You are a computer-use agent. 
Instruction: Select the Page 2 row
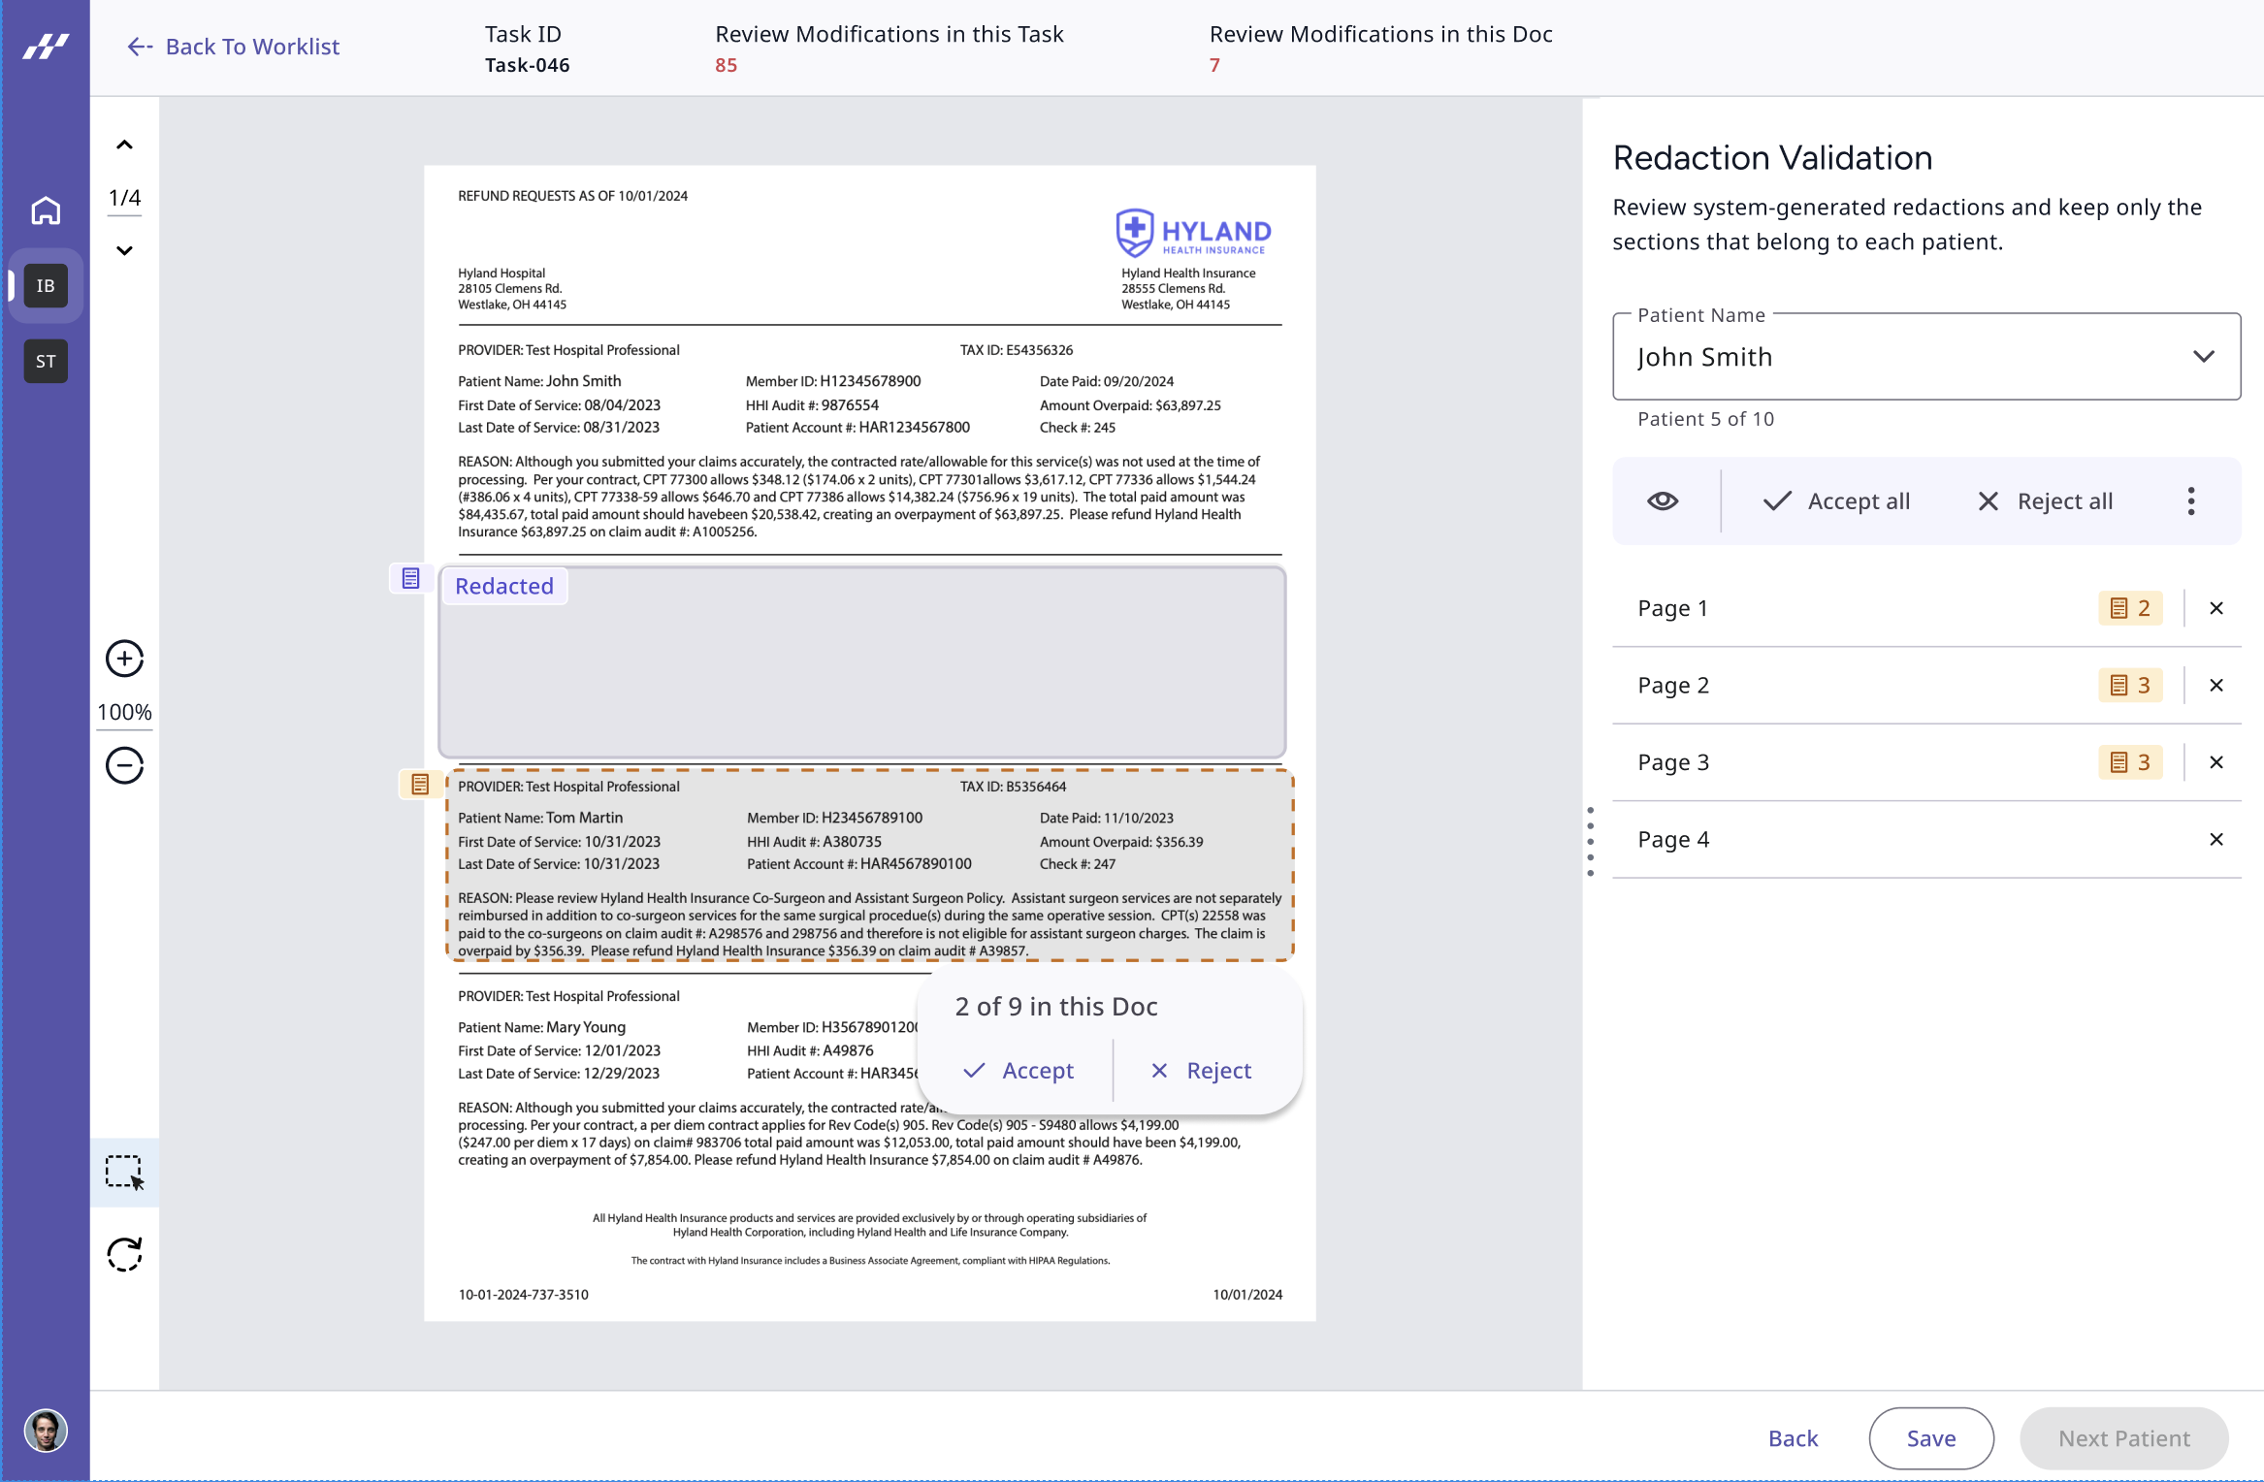1672,686
